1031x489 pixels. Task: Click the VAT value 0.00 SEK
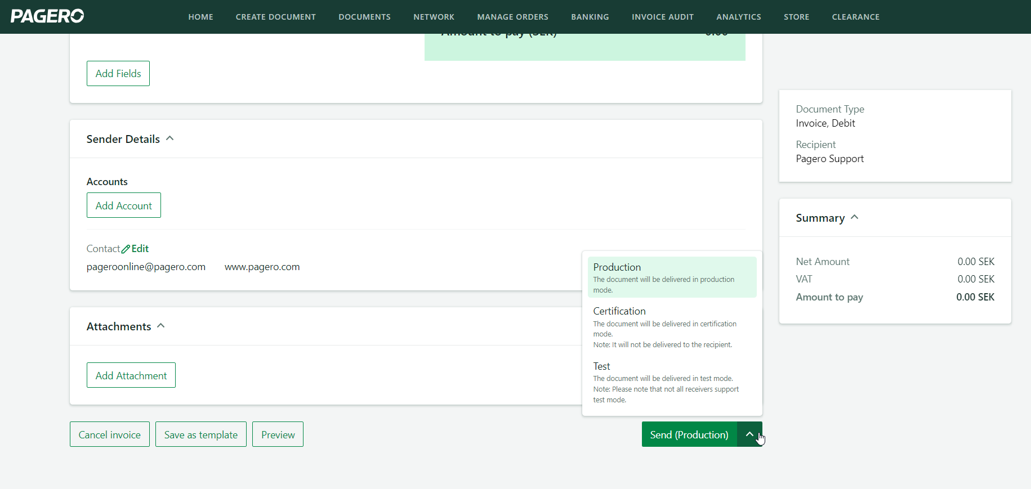(976, 279)
